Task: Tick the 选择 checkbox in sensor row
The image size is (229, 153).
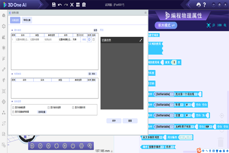Action: 94,39
